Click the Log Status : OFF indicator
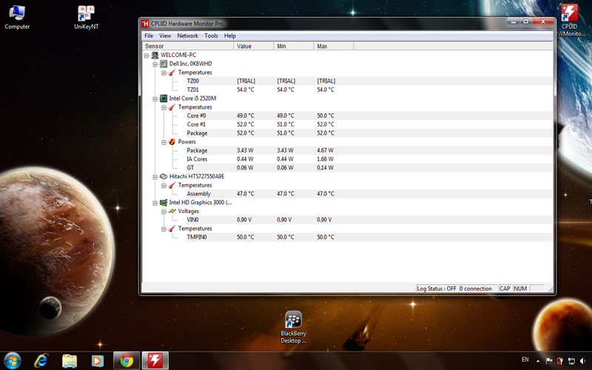Viewport: 592px width, 370px height. point(437,289)
